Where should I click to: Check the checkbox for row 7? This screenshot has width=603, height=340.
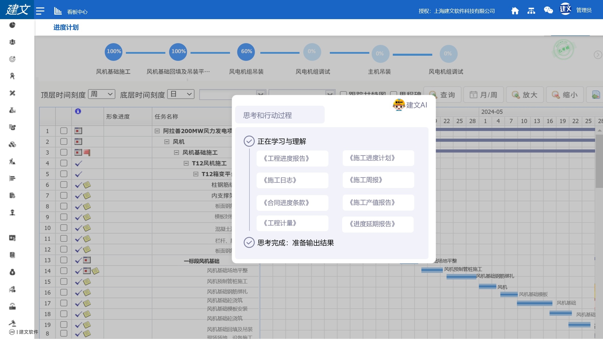click(x=64, y=195)
